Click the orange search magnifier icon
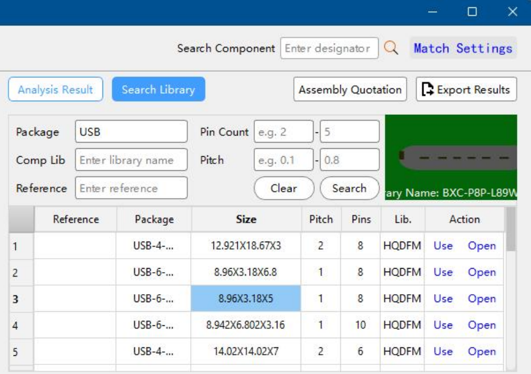This screenshot has width=531, height=374. pyautogui.click(x=391, y=49)
